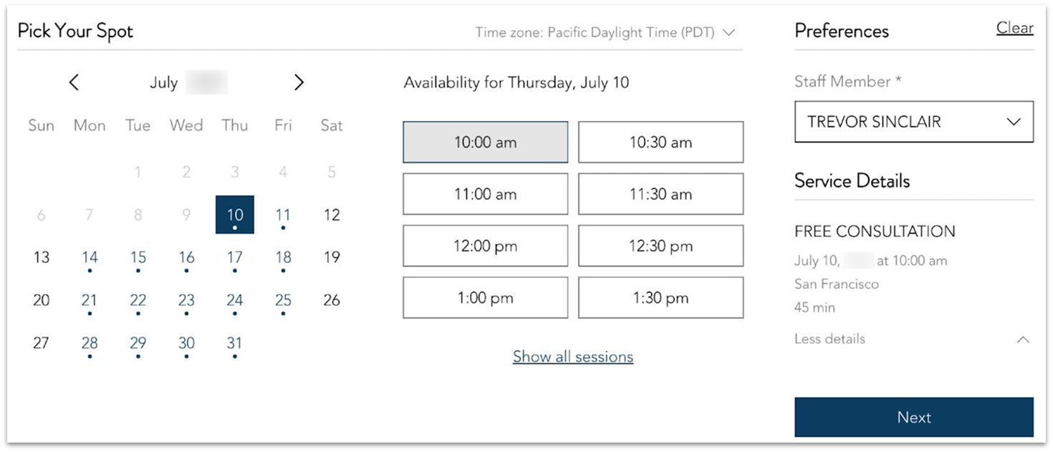1053x452 pixels.
Task: Pick July 17 on the calendar
Action: point(235,258)
